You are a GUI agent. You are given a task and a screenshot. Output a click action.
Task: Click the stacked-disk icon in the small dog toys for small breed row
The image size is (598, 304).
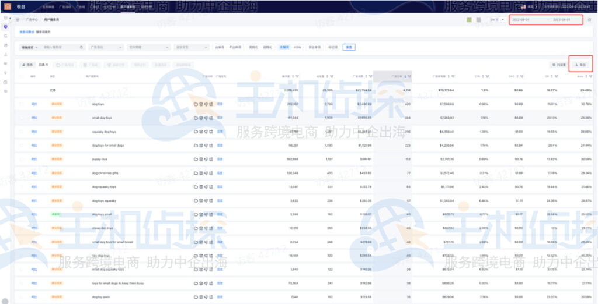pyautogui.click(x=201, y=242)
